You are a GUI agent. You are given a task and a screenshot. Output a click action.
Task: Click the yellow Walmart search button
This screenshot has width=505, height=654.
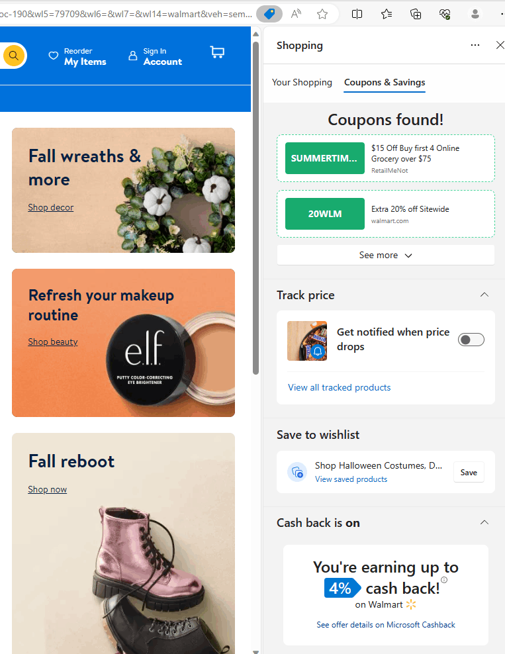14,56
